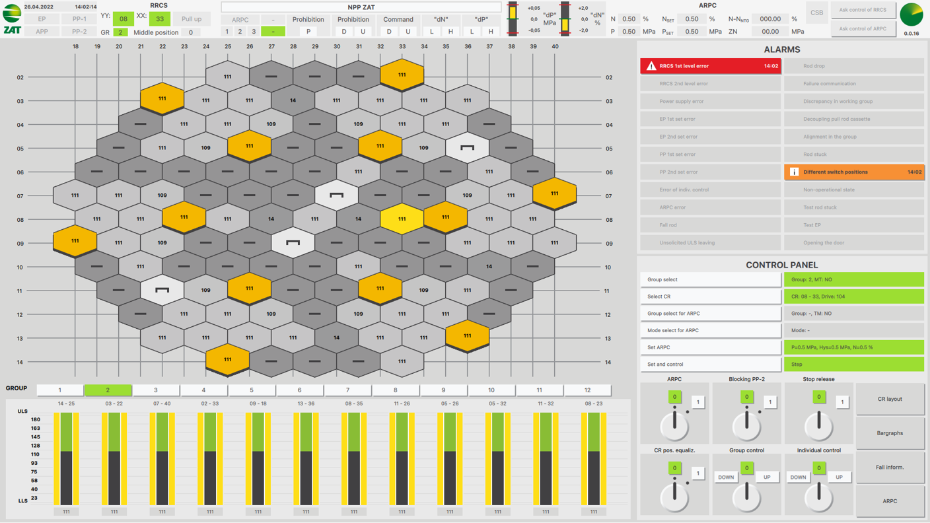Switch Blocking PP-2 to position 1
This screenshot has width=930, height=523.
[769, 402]
